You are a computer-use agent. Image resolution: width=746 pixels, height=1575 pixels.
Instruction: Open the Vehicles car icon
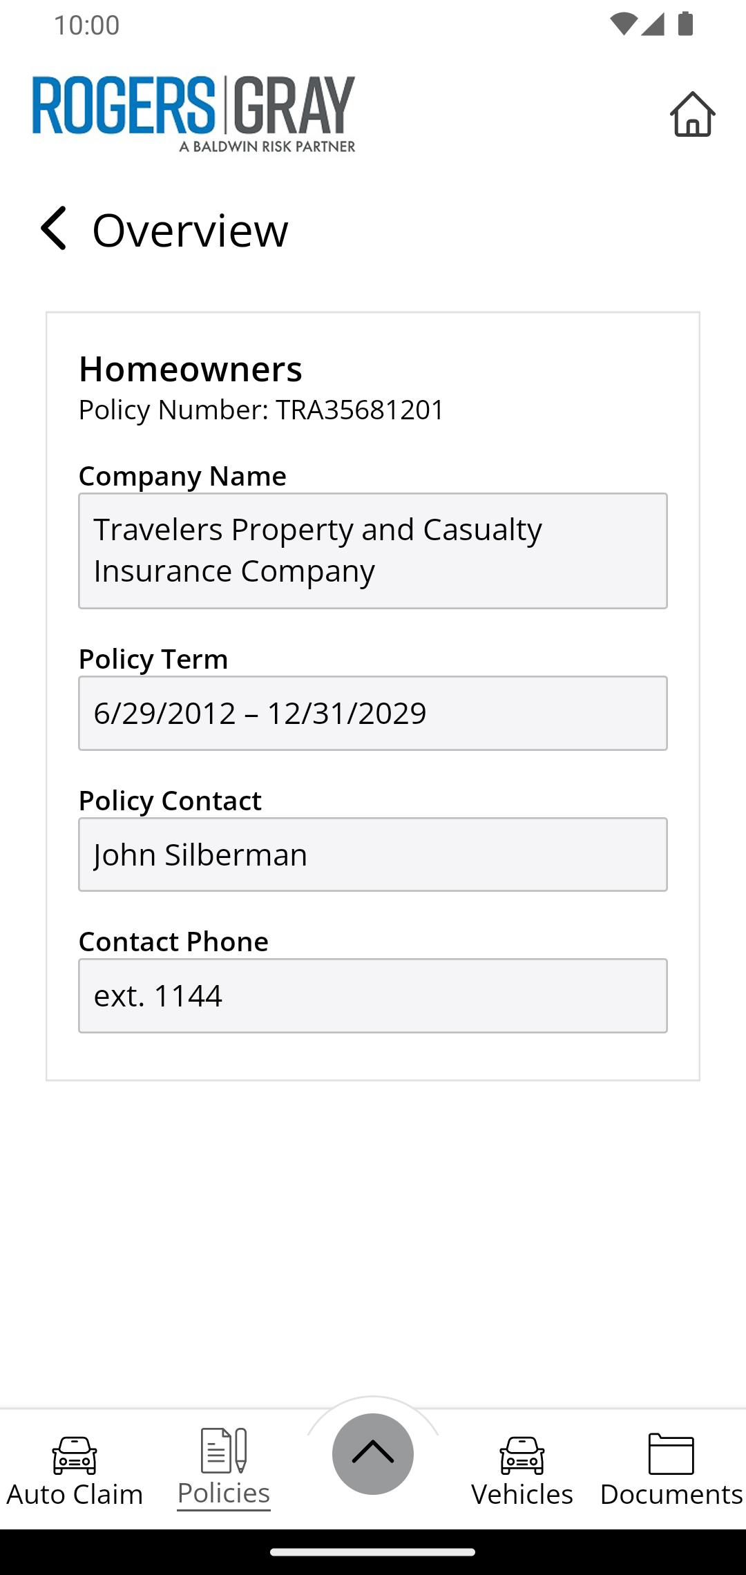[522, 1454]
